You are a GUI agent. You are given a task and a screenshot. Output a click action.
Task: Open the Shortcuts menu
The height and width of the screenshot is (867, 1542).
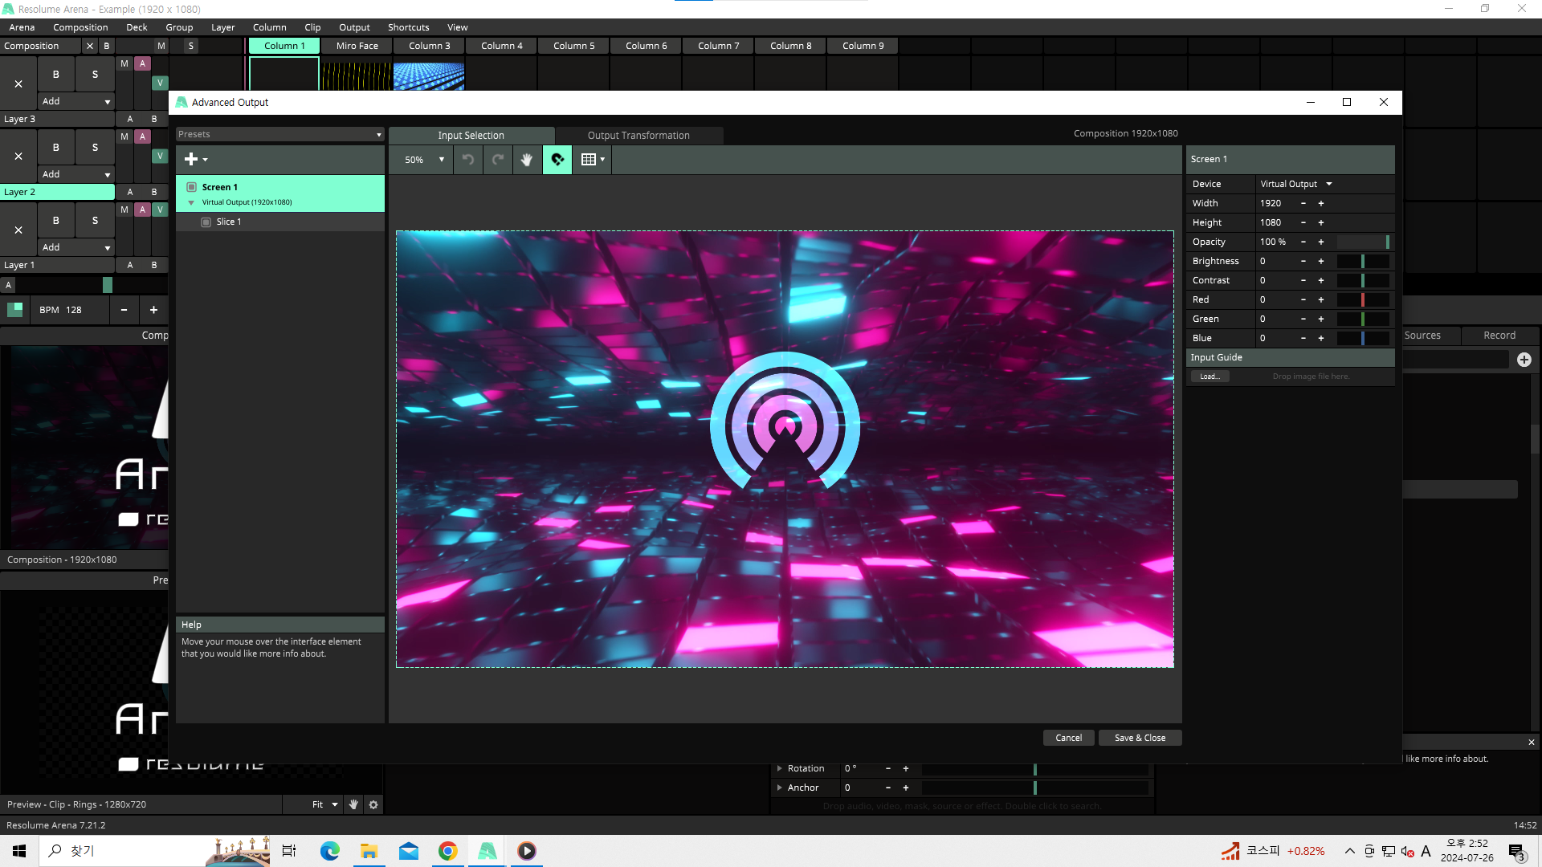click(x=408, y=27)
